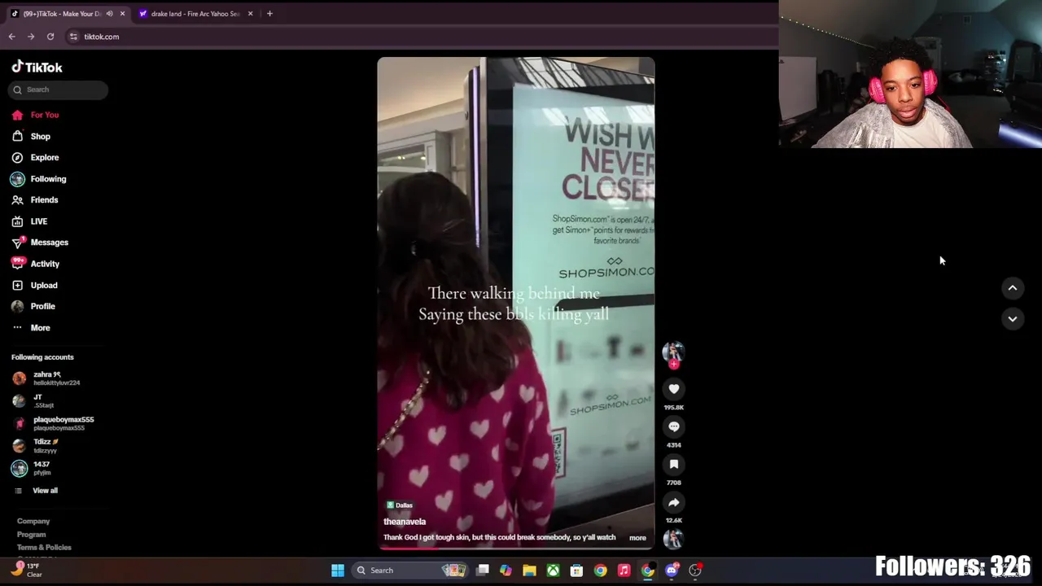Open a new browser tab
1042x586 pixels.
coord(269,14)
